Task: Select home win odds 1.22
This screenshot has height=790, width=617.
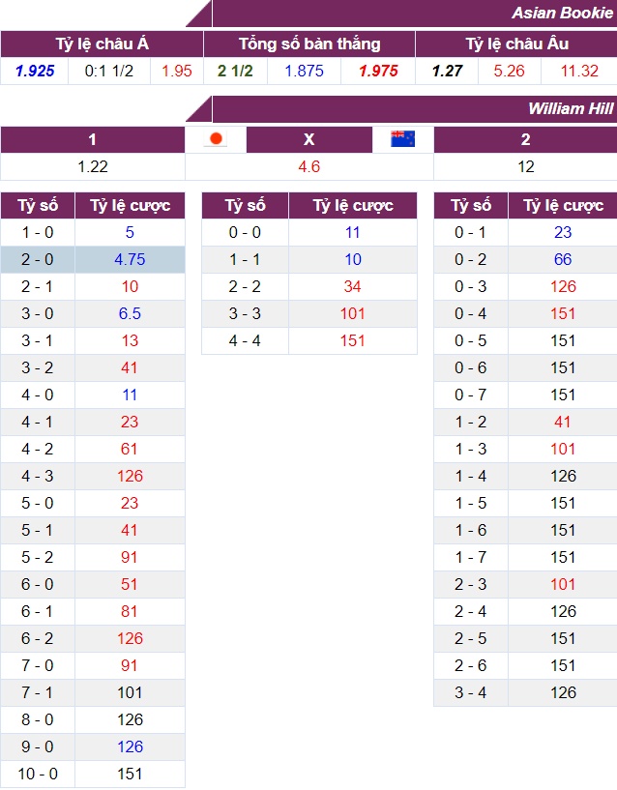Action: tap(93, 166)
